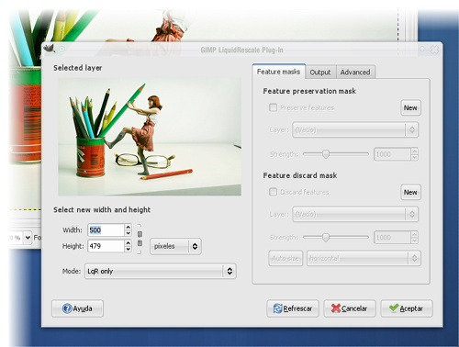The image size is (459, 347).
Task: Click preservation strength value field
Action: tap(392, 154)
